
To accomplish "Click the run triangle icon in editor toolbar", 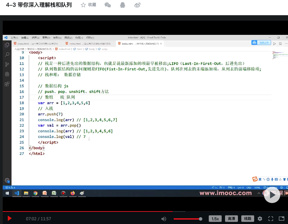I will pyautogui.click(x=274, y=44).
